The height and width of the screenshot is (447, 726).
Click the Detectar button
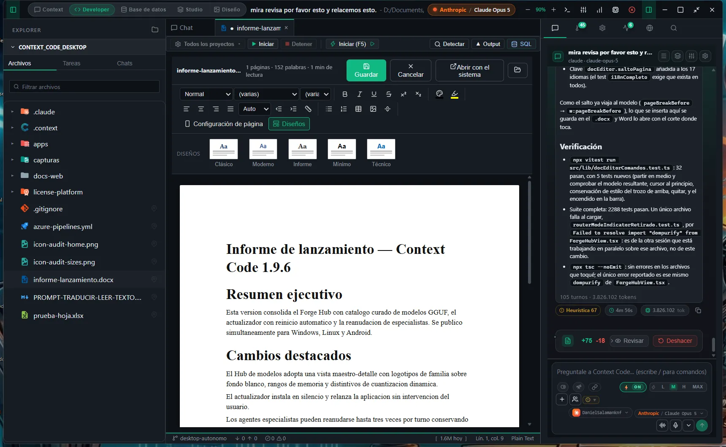(450, 44)
